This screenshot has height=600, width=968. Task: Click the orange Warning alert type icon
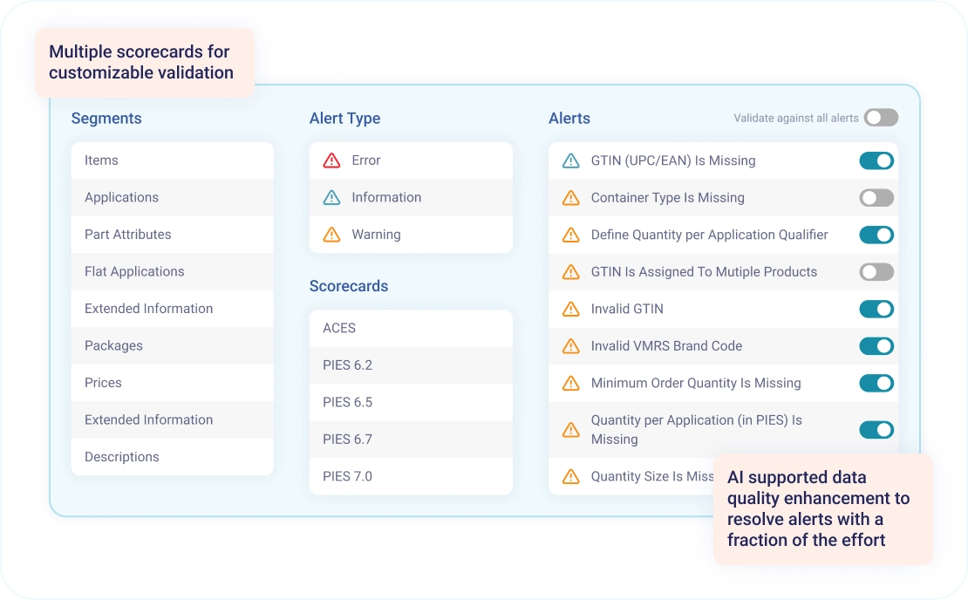[331, 235]
